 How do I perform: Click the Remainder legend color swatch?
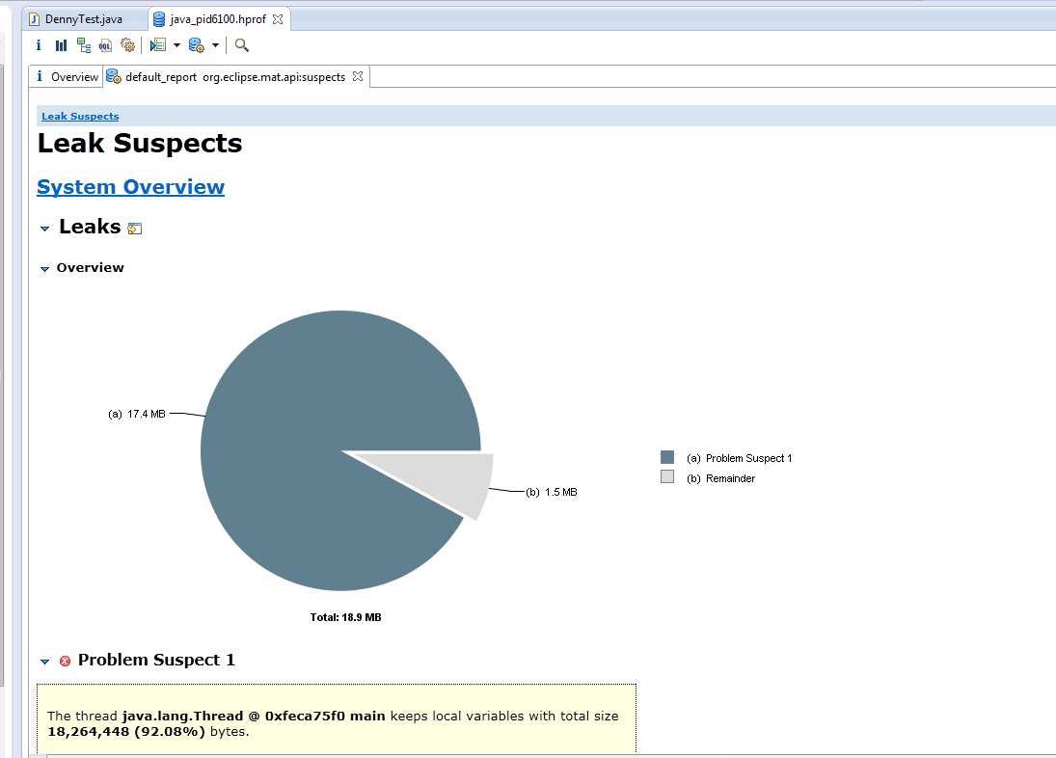[x=667, y=476]
